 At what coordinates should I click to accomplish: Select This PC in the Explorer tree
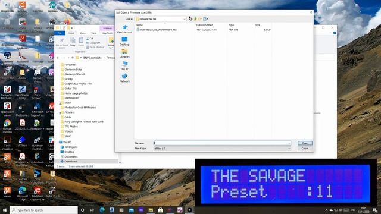click(67, 143)
